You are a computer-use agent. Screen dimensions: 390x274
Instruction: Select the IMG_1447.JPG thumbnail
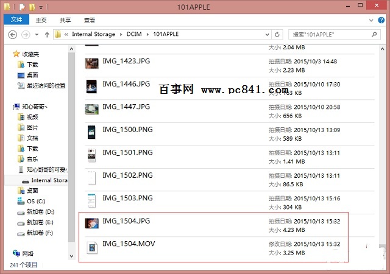[92, 109]
